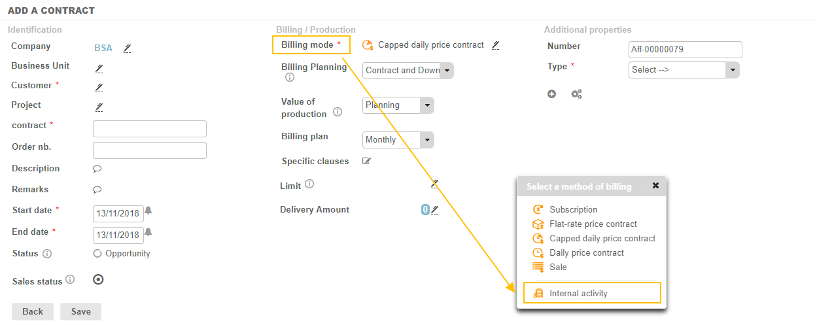The image size is (815, 327).
Task: Toggle the Sales status radio button
Action: coord(98,279)
